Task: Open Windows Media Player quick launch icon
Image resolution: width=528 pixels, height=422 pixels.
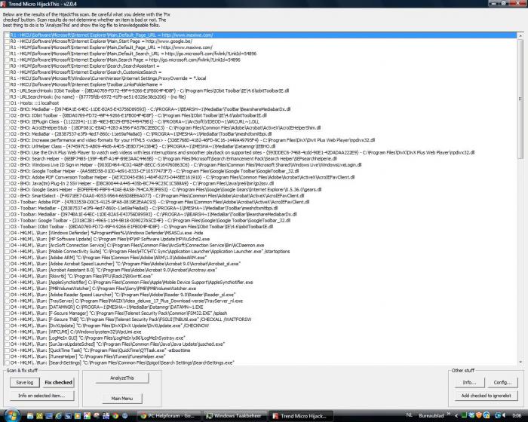Action: [x=78, y=416]
